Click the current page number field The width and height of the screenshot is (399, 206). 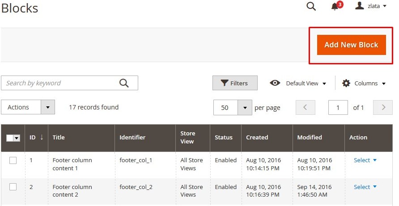[338, 108]
